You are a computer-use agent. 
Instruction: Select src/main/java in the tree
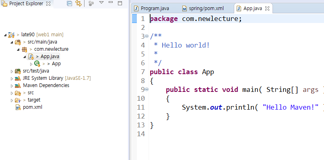pyautogui.click(x=42, y=42)
